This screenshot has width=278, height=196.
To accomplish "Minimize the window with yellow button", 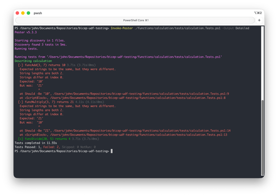I will (23, 13).
